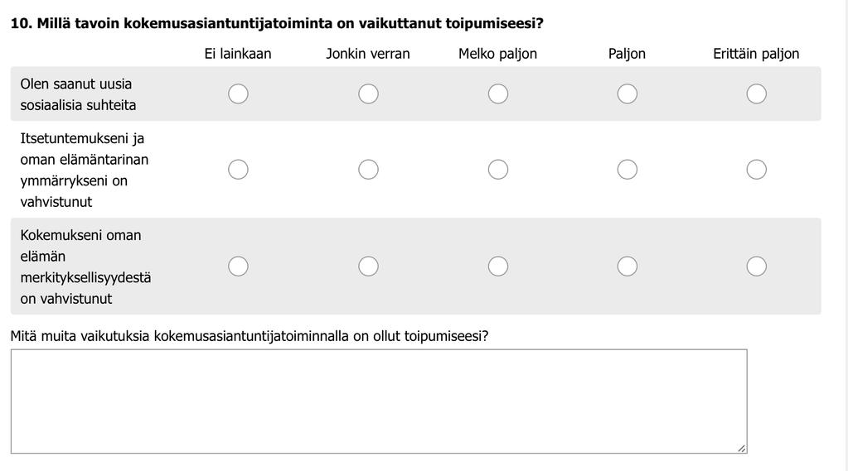848x471 pixels.
Task: Choose 'Melko paljon' for 'Itsetuntemukseni' row
Action: click(x=498, y=170)
